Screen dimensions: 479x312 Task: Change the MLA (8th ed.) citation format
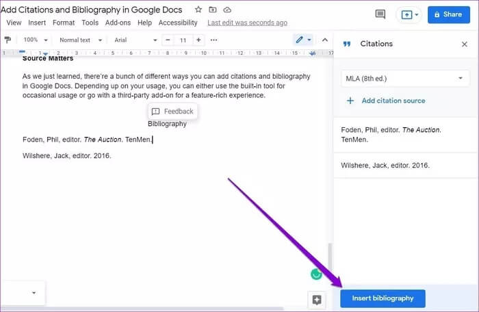pos(402,78)
